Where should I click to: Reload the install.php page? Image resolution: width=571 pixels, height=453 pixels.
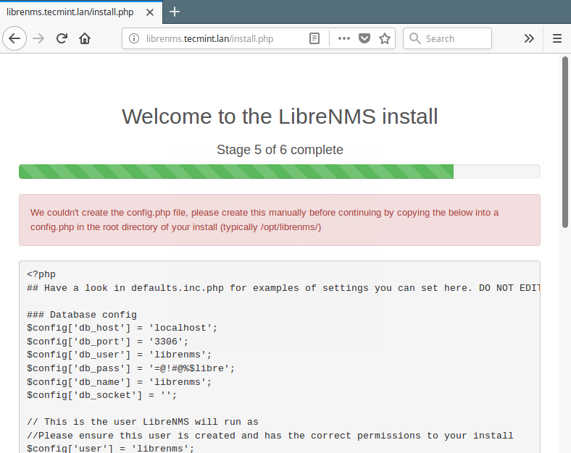[62, 38]
